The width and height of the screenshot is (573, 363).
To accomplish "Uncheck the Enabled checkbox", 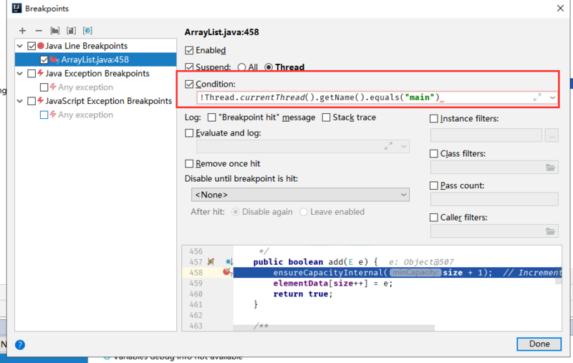I will 189,50.
